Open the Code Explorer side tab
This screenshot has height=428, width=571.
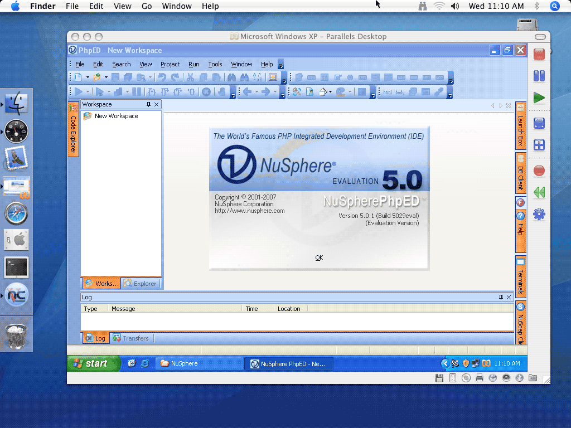coord(73,129)
